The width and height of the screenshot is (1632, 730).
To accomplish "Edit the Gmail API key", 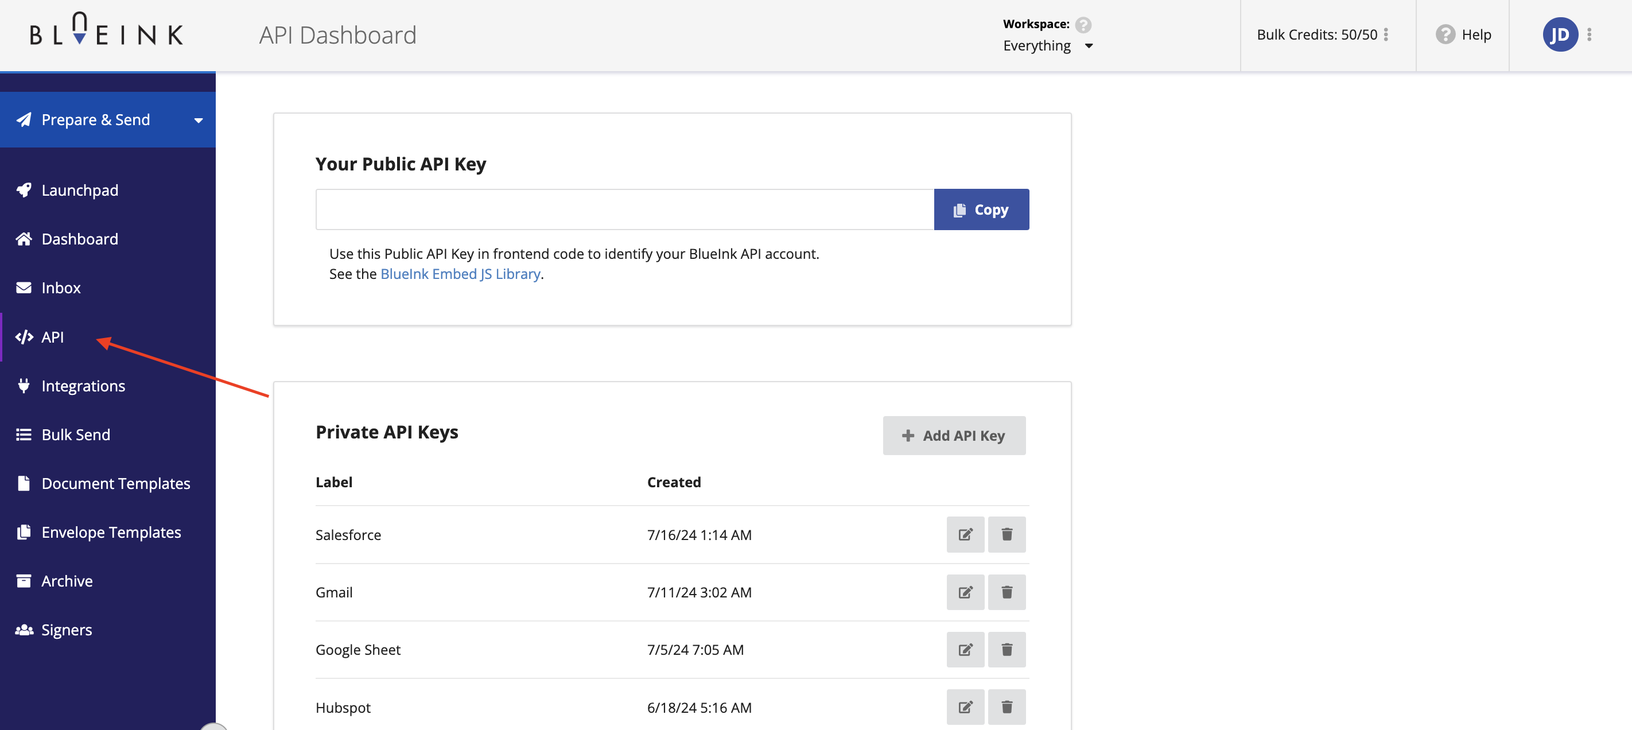I will (x=966, y=592).
